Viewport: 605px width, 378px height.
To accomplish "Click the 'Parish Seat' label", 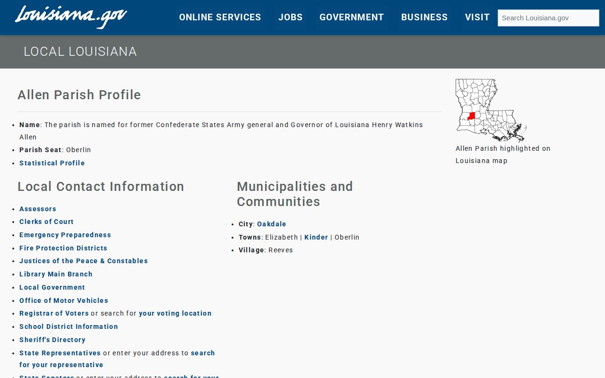I will tap(41, 150).
